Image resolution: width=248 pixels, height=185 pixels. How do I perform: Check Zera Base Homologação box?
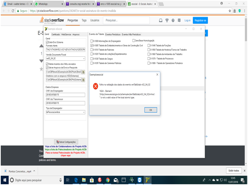(x=134, y=41)
